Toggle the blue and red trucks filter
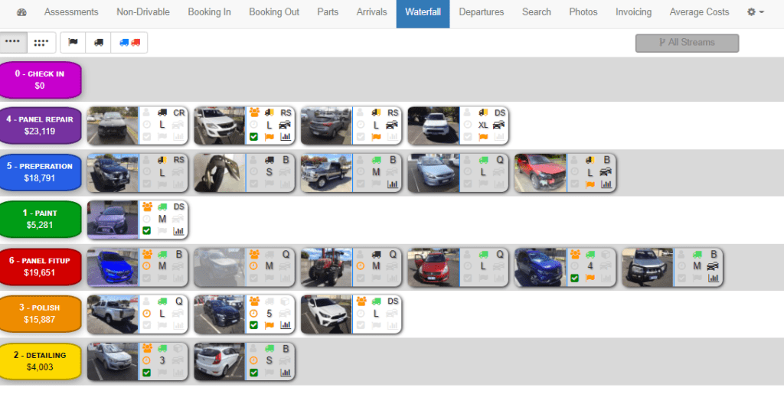Image resolution: width=784 pixels, height=394 pixels. (x=129, y=42)
